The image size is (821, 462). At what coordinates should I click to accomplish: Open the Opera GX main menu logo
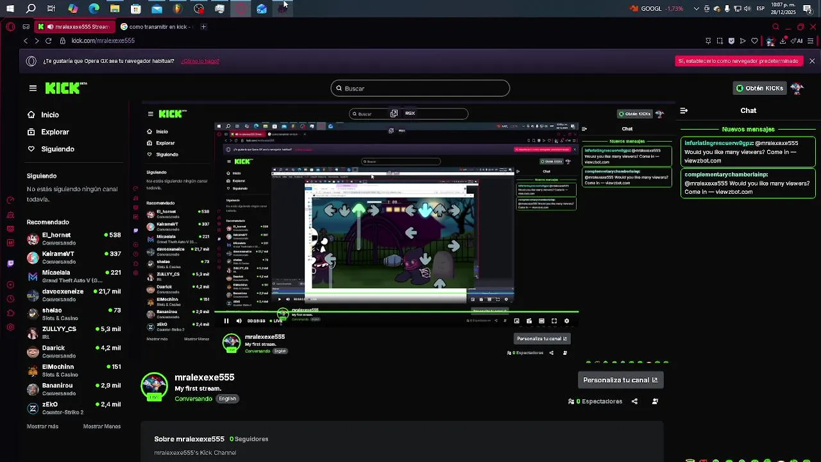[10, 27]
